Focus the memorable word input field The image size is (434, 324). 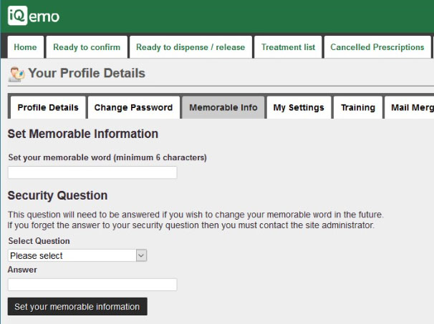(x=92, y=172)
